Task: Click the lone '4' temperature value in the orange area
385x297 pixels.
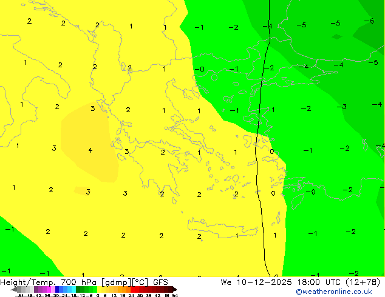Action: click(90, 150)
